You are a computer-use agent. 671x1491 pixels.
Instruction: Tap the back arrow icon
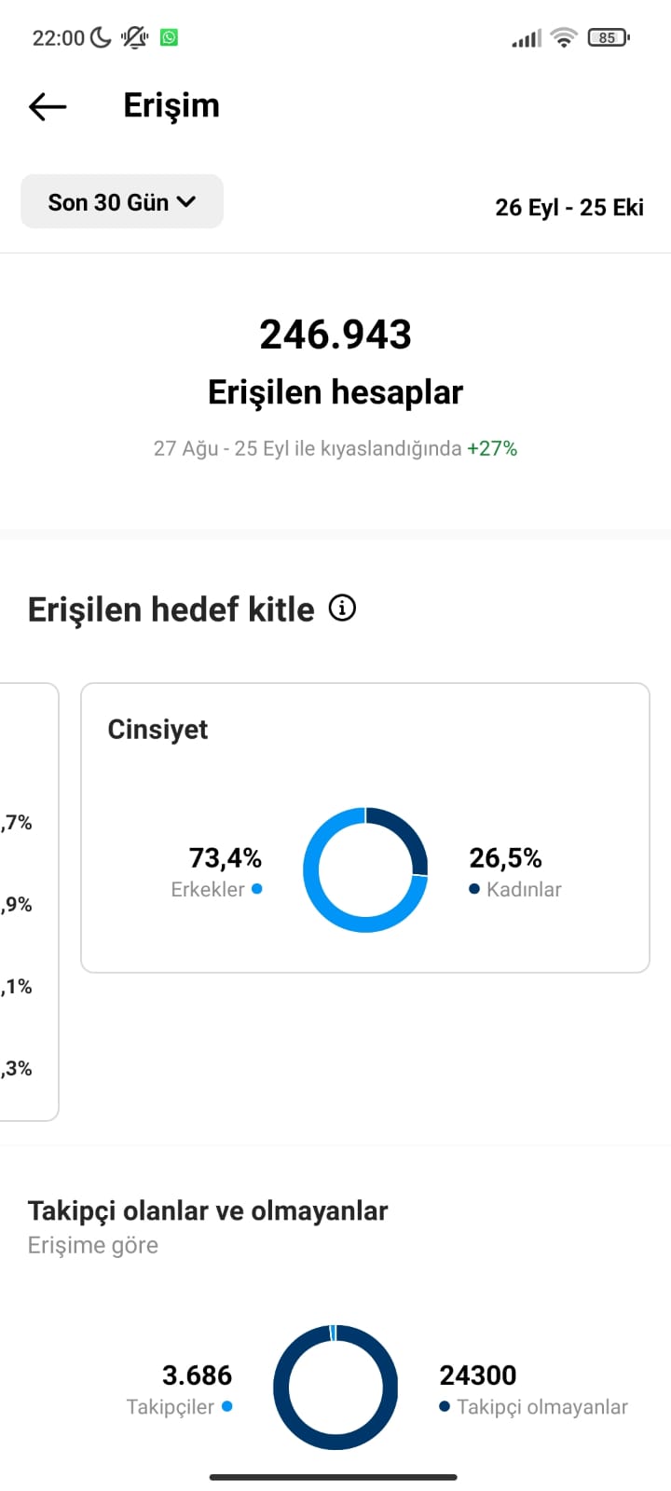click(x=48, y=106)
